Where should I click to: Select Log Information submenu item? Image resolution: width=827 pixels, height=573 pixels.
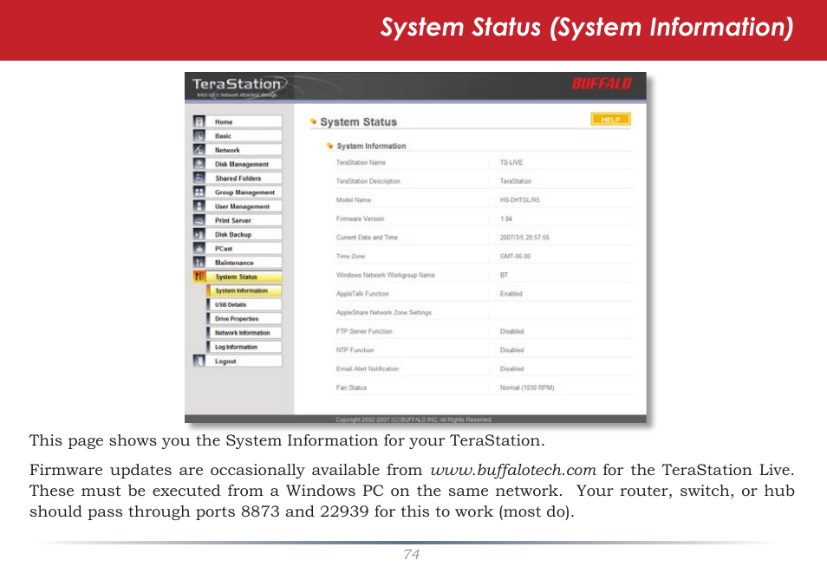244,347
